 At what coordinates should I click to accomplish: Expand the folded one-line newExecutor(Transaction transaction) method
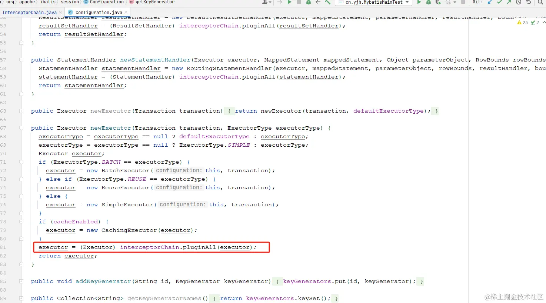click(21, 111)
